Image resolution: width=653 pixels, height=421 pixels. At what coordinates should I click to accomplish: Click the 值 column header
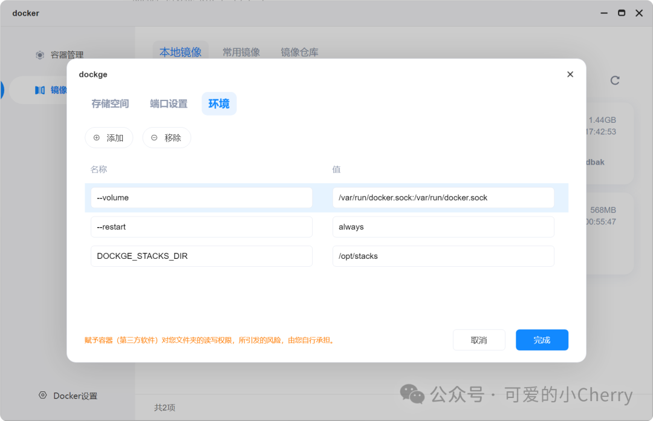337,169
